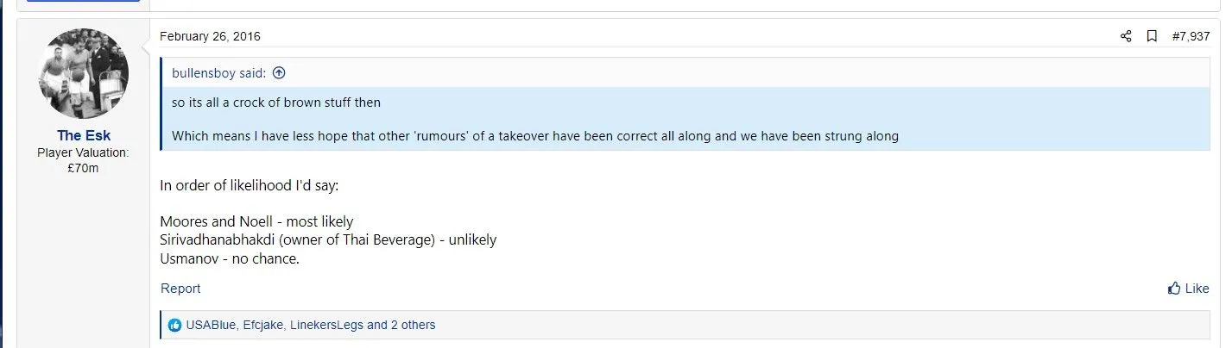Jump to original post via the up-arrow icon

(x=279, y=73)
